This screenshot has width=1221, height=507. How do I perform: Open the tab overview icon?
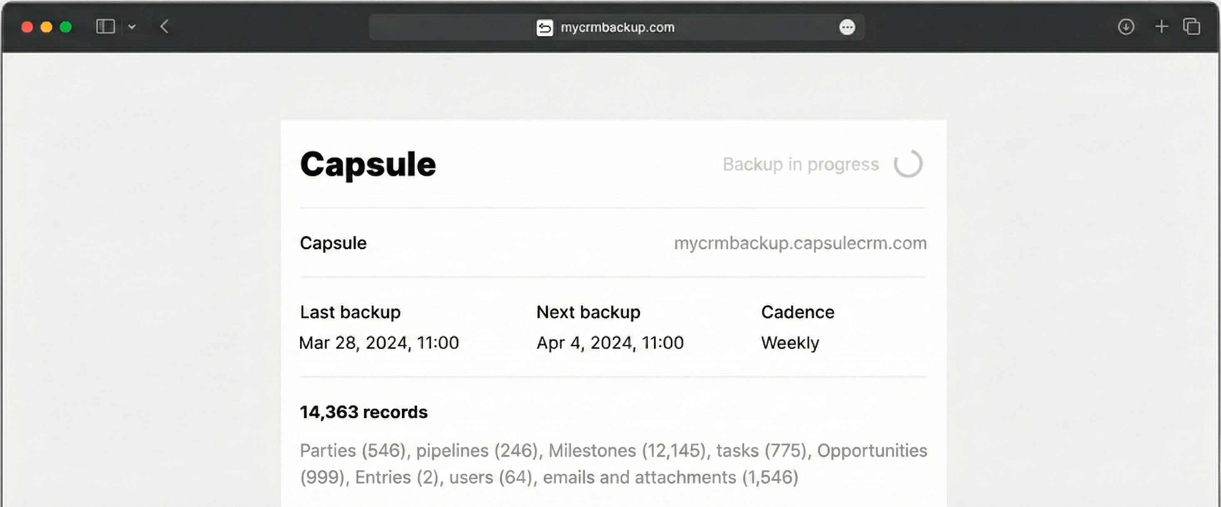pos(1191,27)
